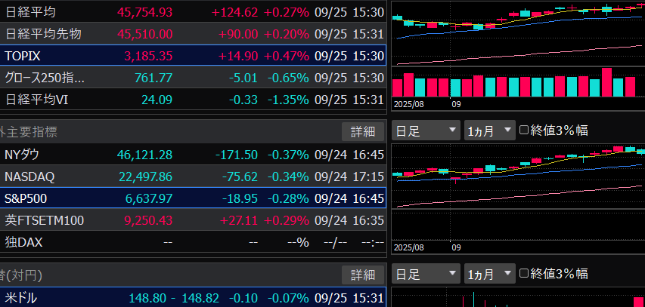The width and height of the screenshot is (645, 307).
Task: Expand the 日足 dropdown above the overseas index chart
Action: click(x=426, y=130)
